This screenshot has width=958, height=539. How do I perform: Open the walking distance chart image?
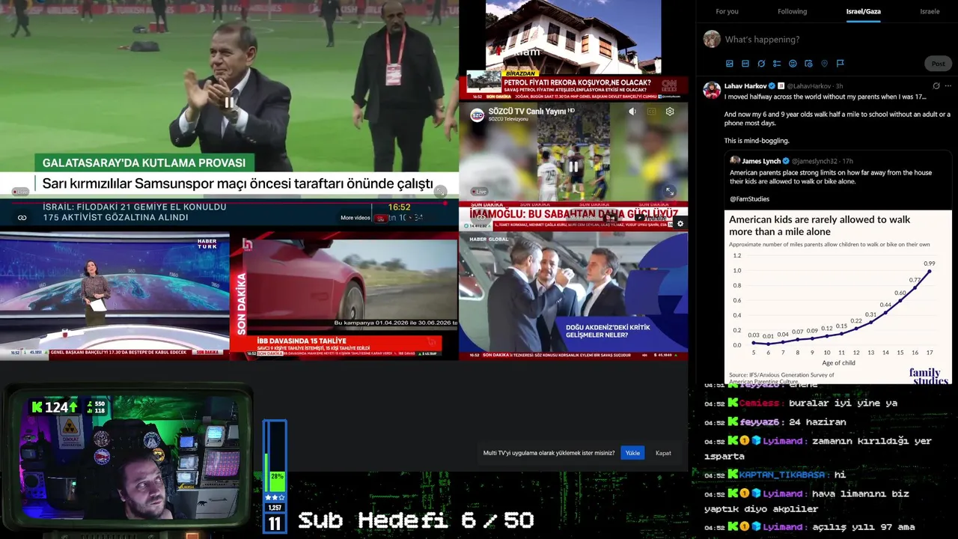tap(838, 296)
